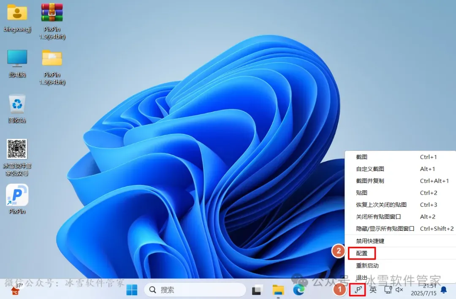Click the PixPin tray icon

[358, 289]
